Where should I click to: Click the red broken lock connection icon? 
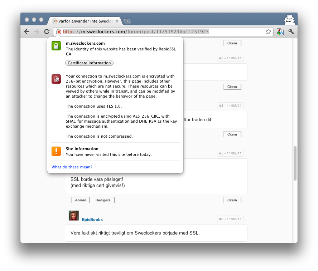56,79
